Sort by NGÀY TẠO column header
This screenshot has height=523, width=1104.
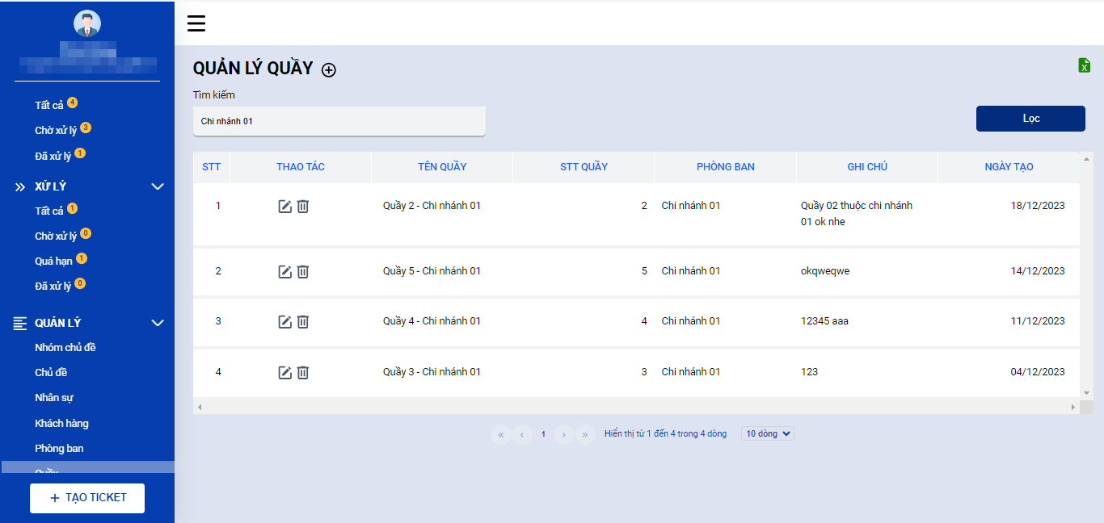[1009, 167]
